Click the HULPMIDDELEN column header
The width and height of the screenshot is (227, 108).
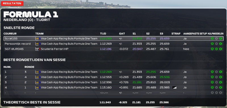(x=216, y=34)
